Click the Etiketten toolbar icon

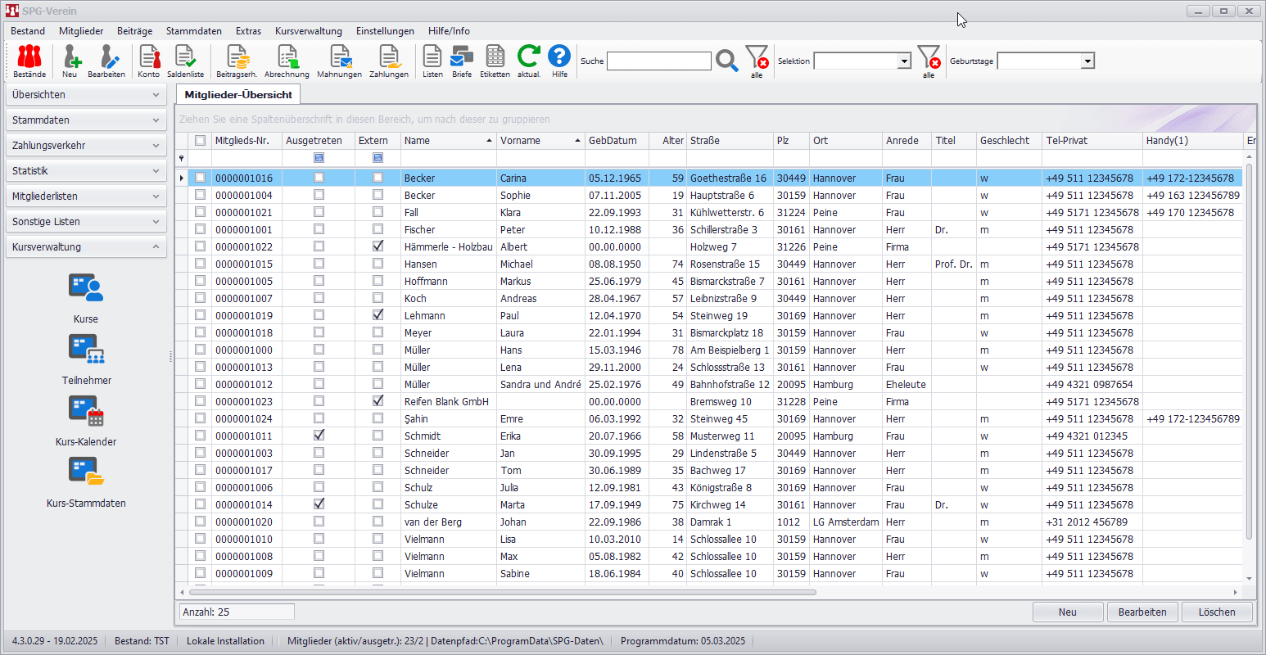[495, 61]
